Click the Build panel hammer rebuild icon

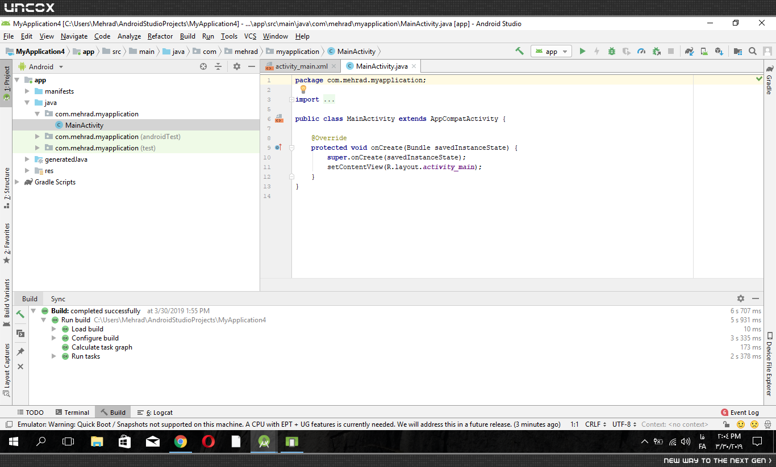click(20, 314)
